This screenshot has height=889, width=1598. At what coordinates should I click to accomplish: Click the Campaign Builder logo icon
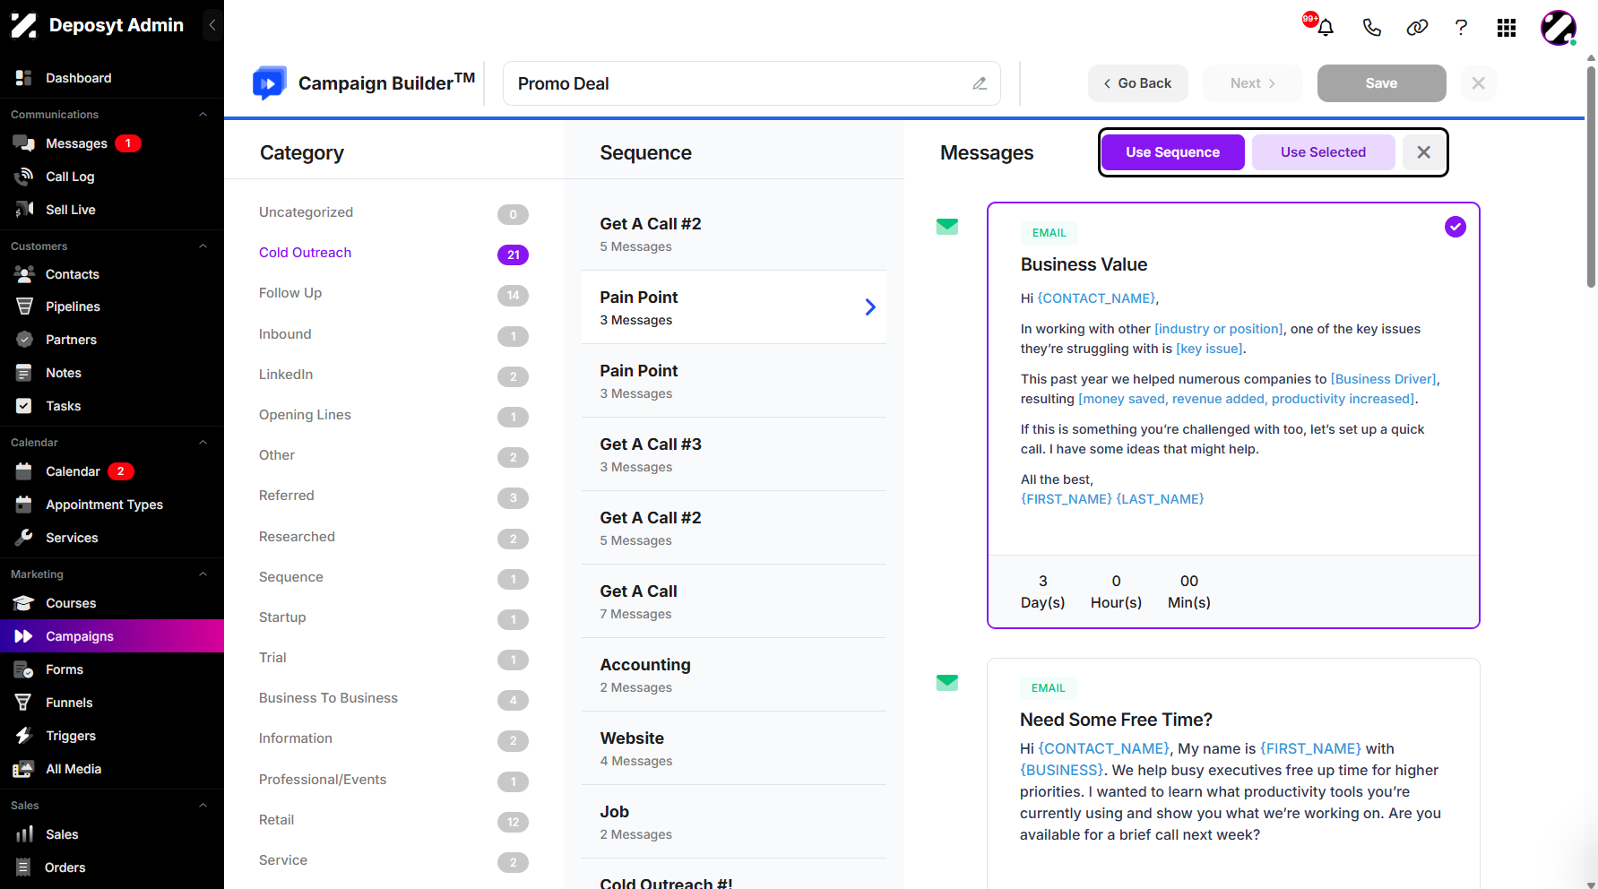click(x=270, y=82)
